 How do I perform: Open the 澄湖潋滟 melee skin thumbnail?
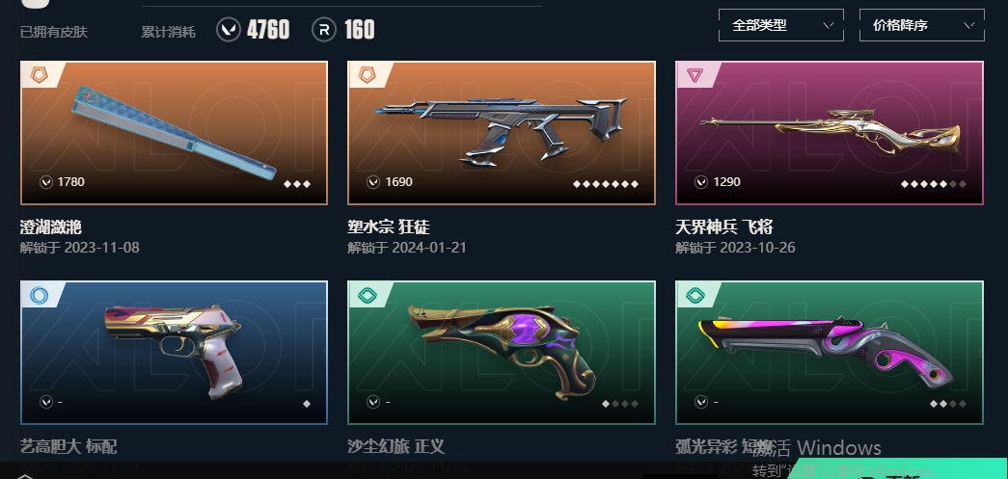coord(174,133)
